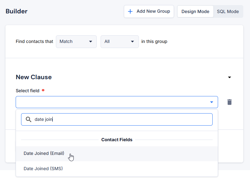
Task: Collapse the New Clause section using its arrow
Action: [229, 77]
